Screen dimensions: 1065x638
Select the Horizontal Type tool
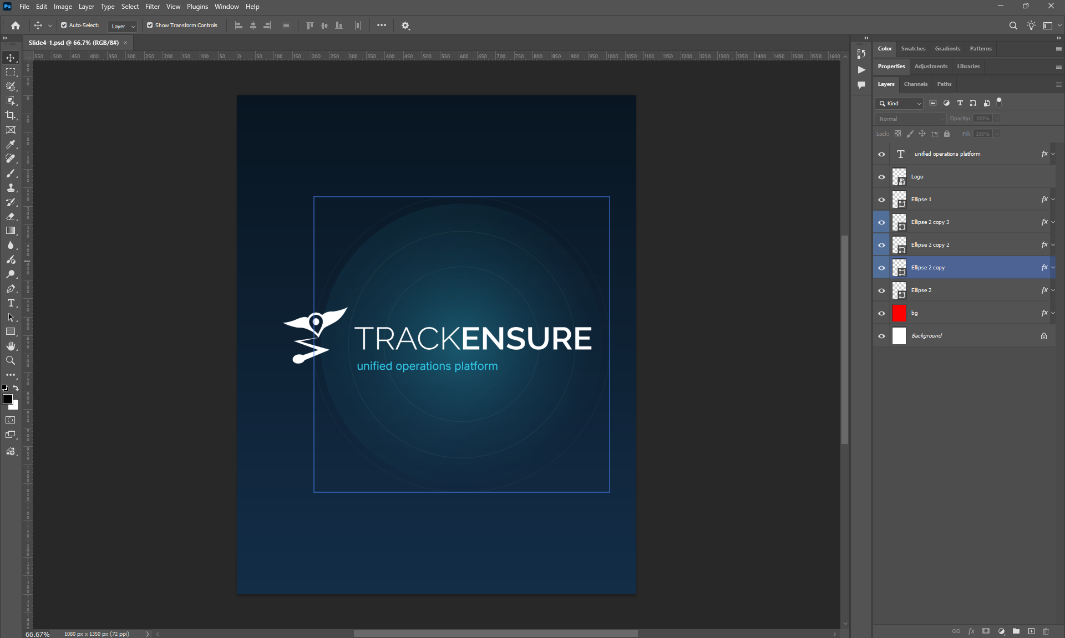(11, 303)
